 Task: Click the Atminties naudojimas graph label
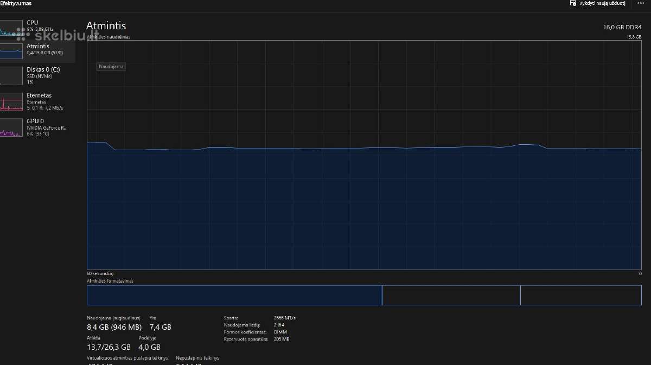(x=108, y=37)
